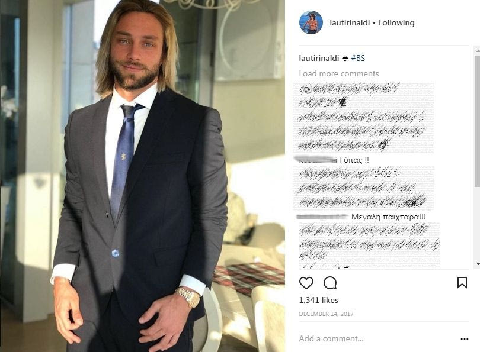480x352 pixels.
Task: Open the #BS hashtag
Action: pos(358,58)
